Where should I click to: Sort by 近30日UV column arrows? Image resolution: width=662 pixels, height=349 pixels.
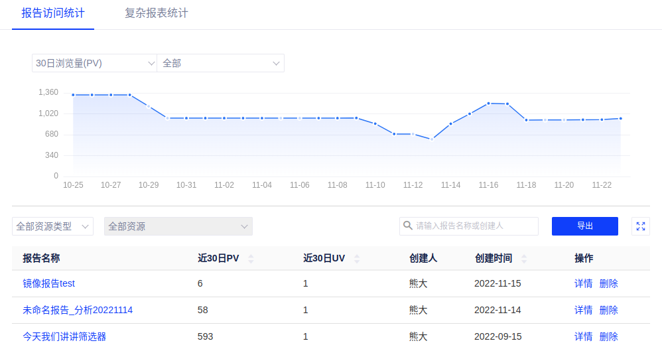coord(357,259)
